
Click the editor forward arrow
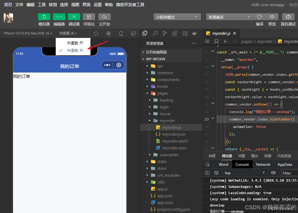tap(235, 41)
